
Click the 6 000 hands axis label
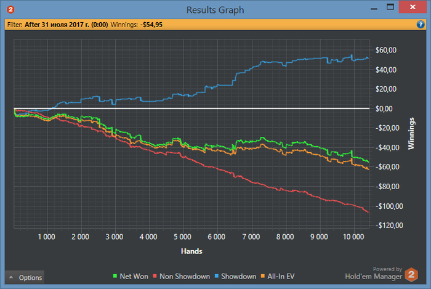(217, 237)
